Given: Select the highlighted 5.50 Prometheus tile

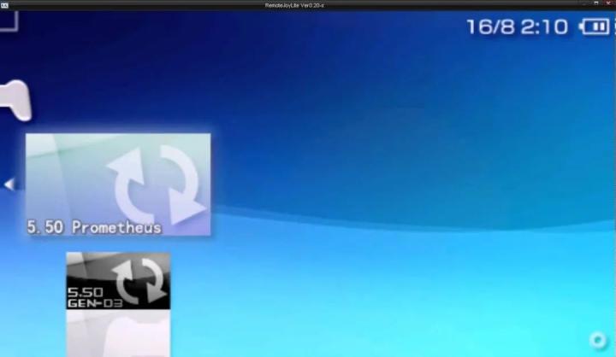Looking at the screenshot, I should click(118, 184).
